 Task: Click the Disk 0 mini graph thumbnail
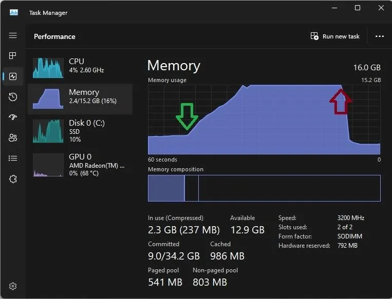coord(48,131)
